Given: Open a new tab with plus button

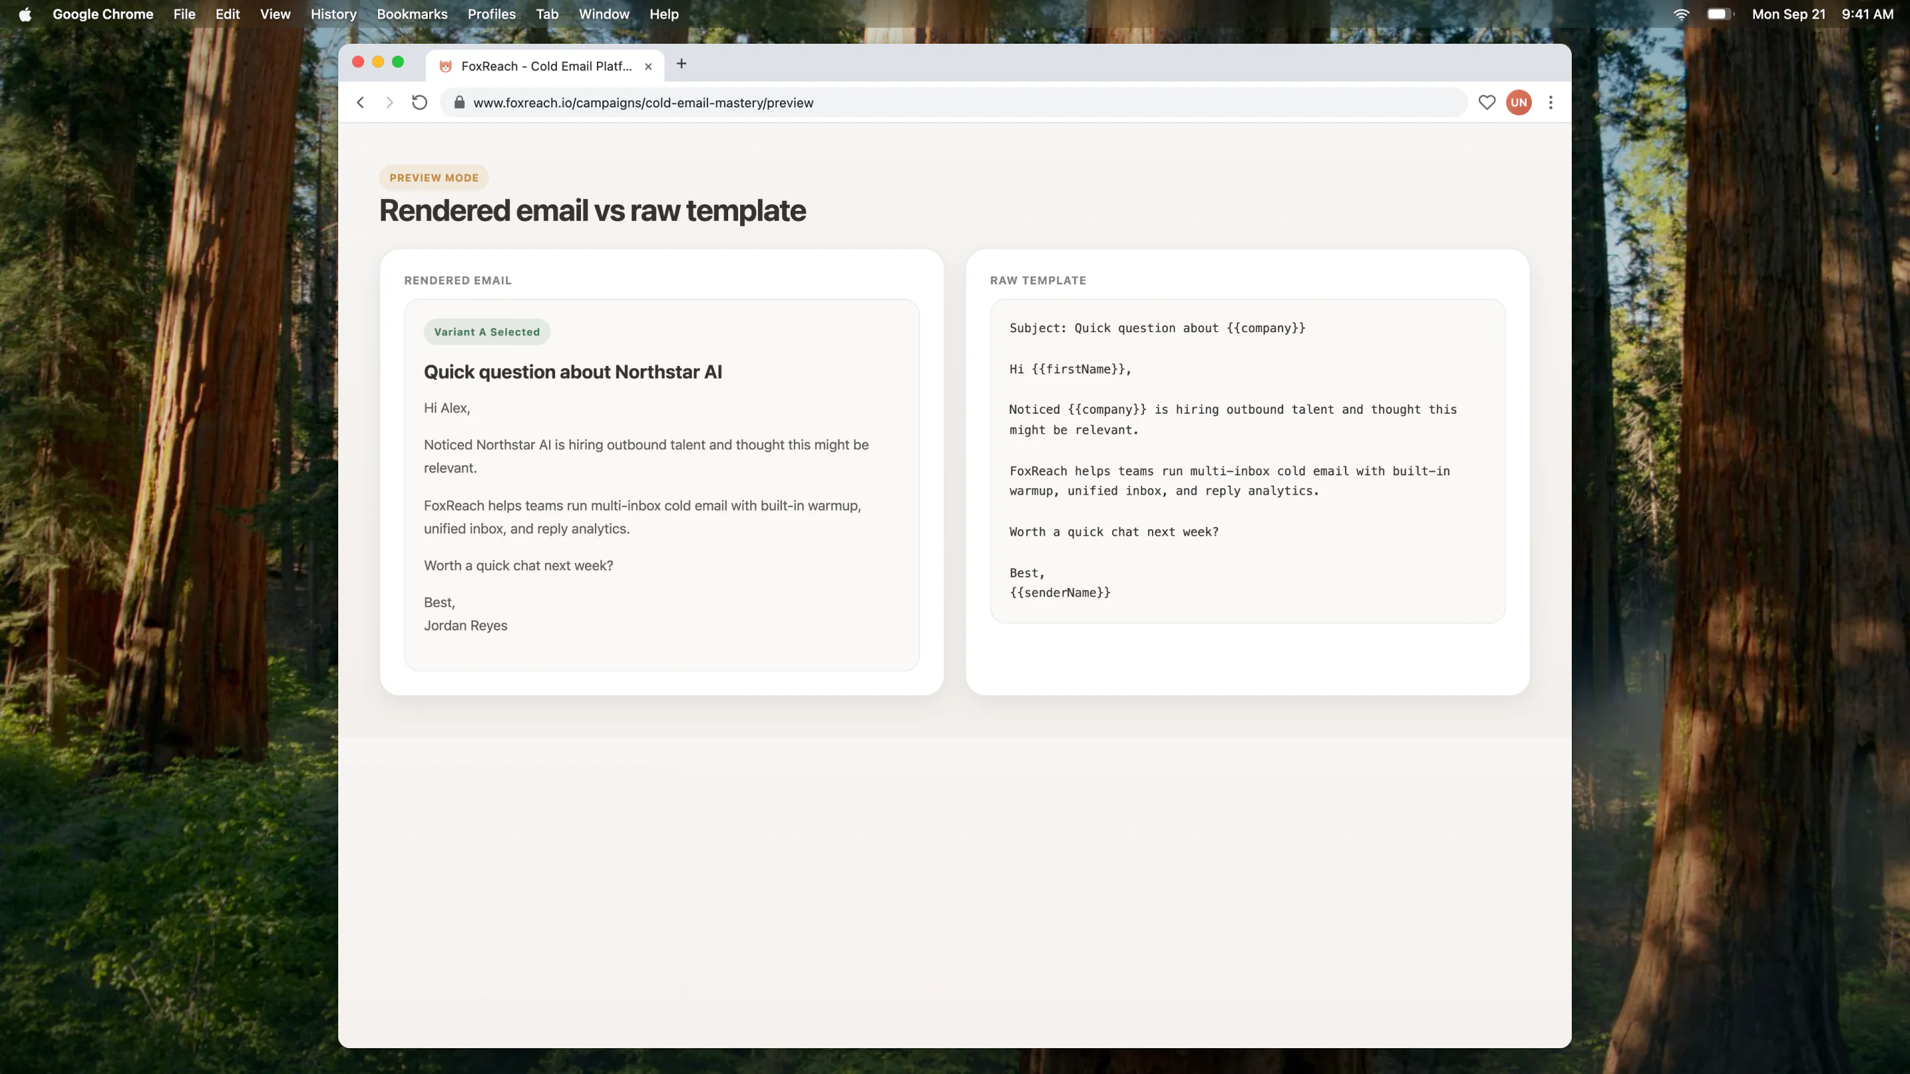Looking at the screenshot, I should click(681, 64).
